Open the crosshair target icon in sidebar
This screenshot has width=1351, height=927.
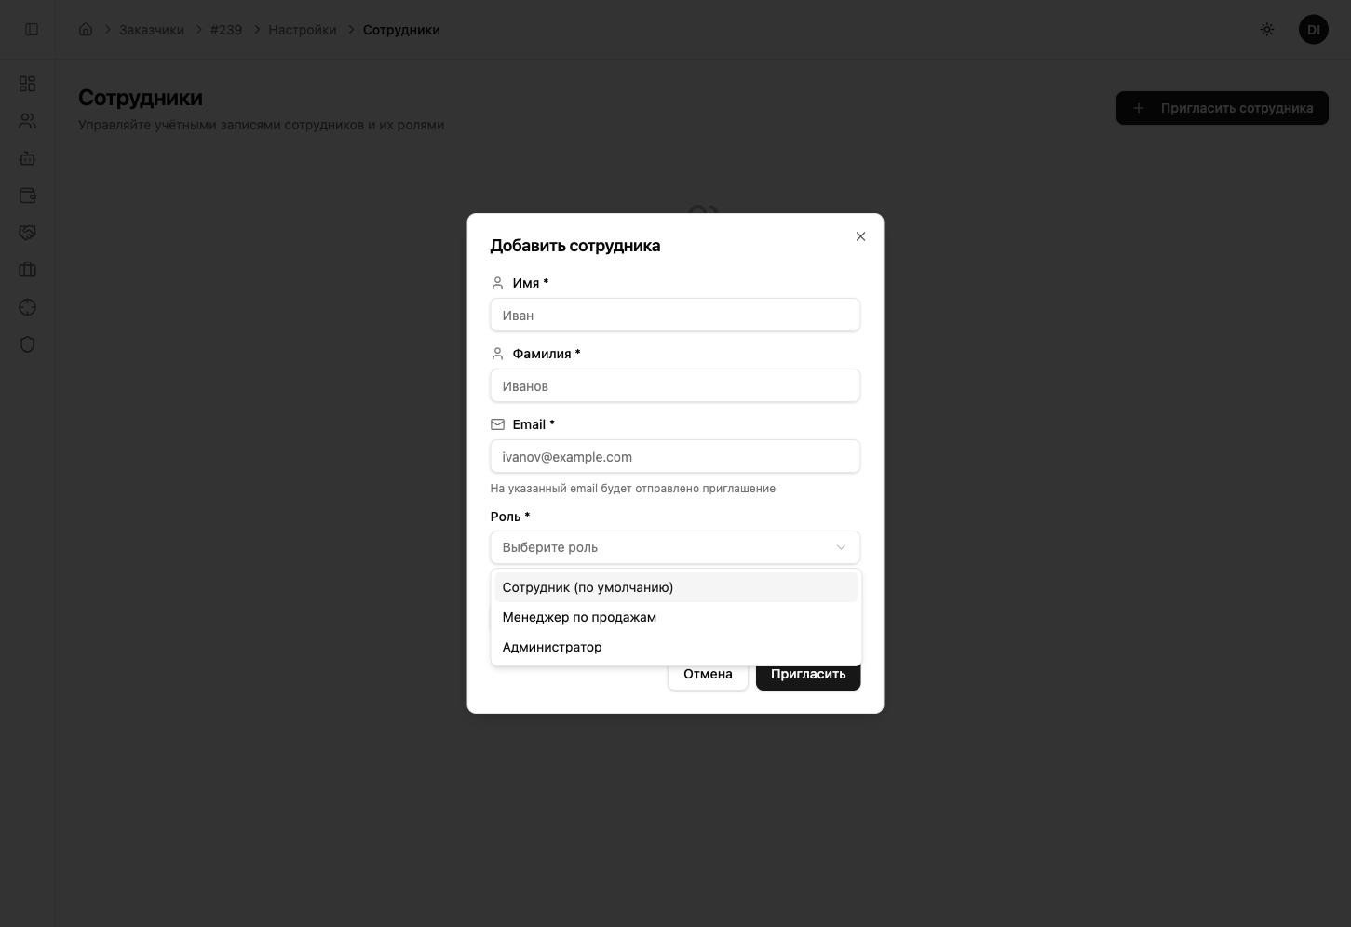pyautogui.click(x=28, y=307)
